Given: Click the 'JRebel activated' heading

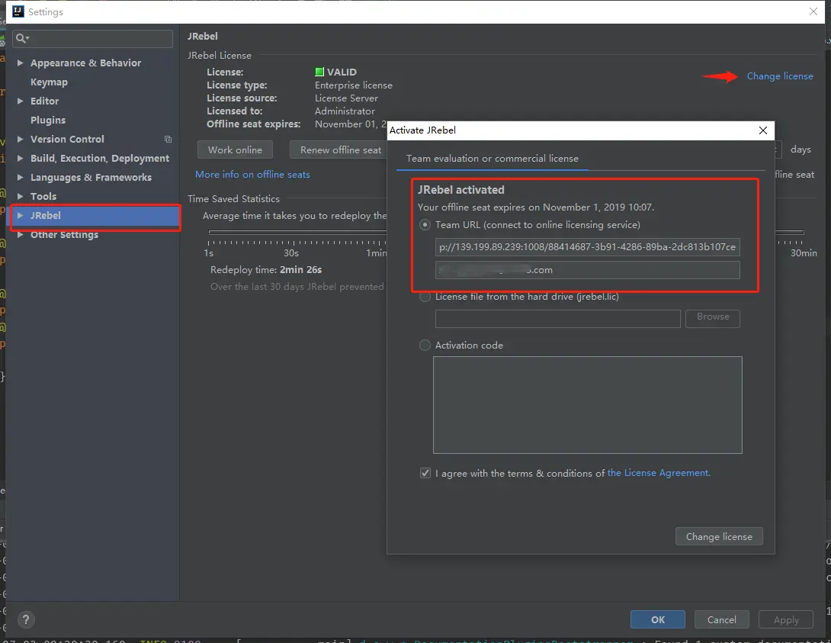Looking at the screenshot, I should pos(460,190).
